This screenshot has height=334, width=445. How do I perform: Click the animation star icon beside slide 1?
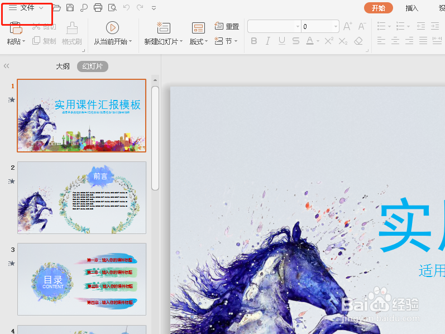point(11,99)
